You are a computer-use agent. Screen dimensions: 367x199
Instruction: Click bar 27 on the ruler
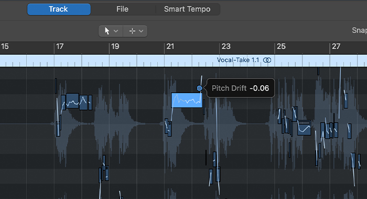pos(336,47)
